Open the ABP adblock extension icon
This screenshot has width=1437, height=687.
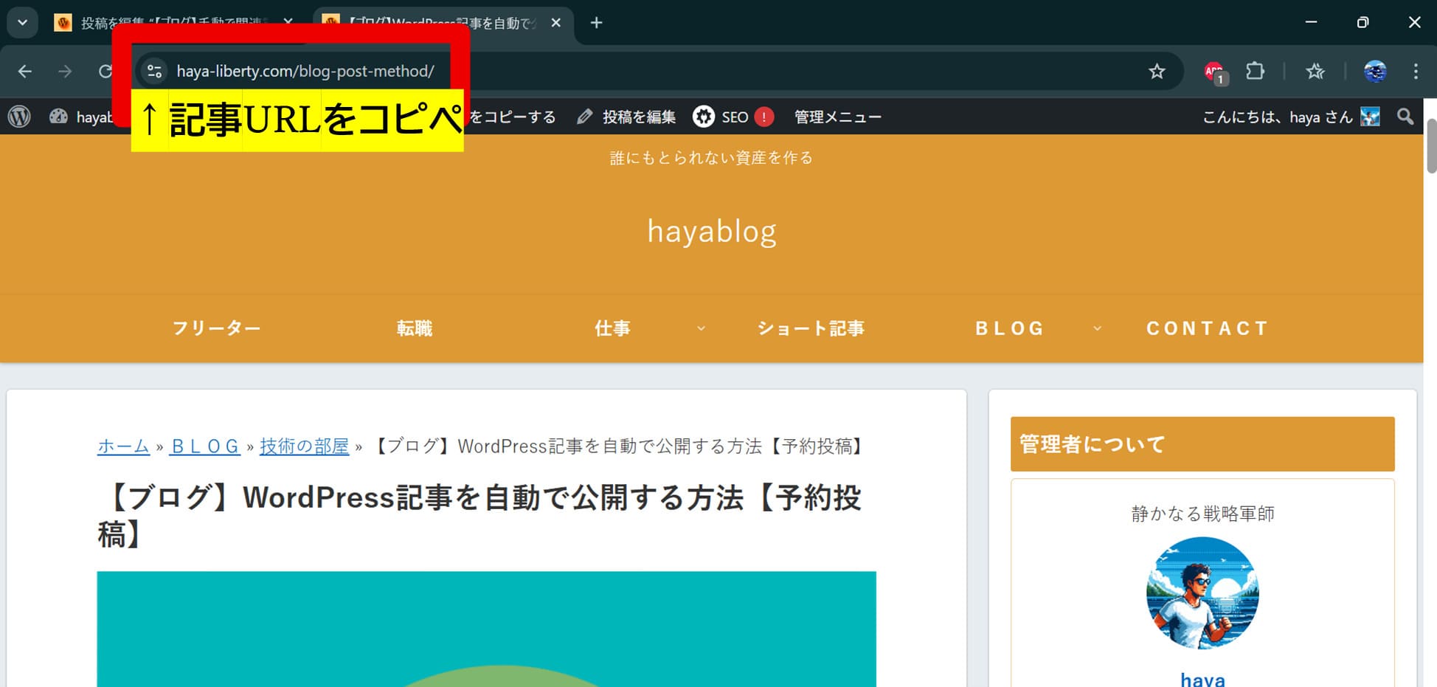click(1215, 72)
